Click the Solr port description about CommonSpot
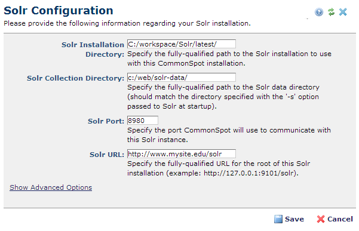The height and width of the screenshot is (231, 359). pyautogui.click(x=229, y=135)
